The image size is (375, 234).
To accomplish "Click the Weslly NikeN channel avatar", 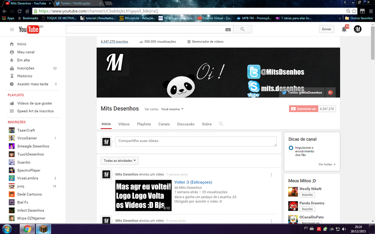I will [x=293, y=191].
